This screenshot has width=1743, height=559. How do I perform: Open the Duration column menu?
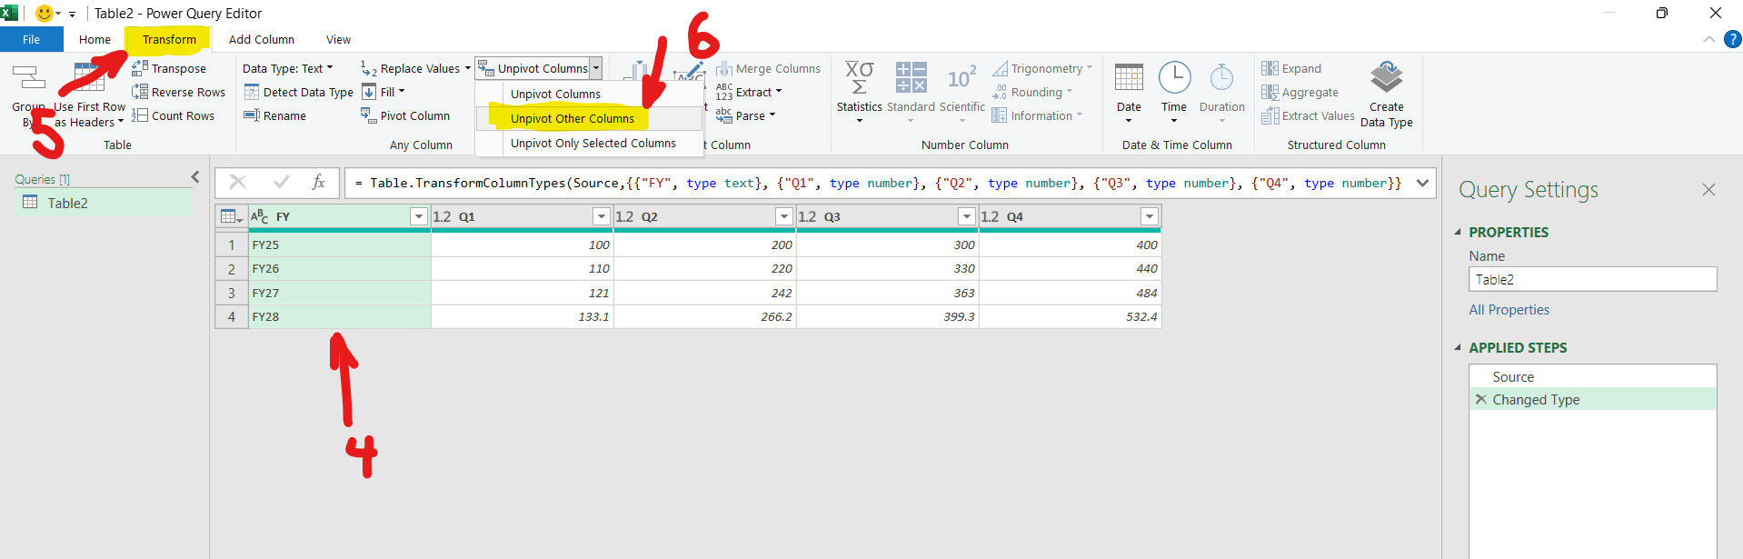(x=1221, y=92)
